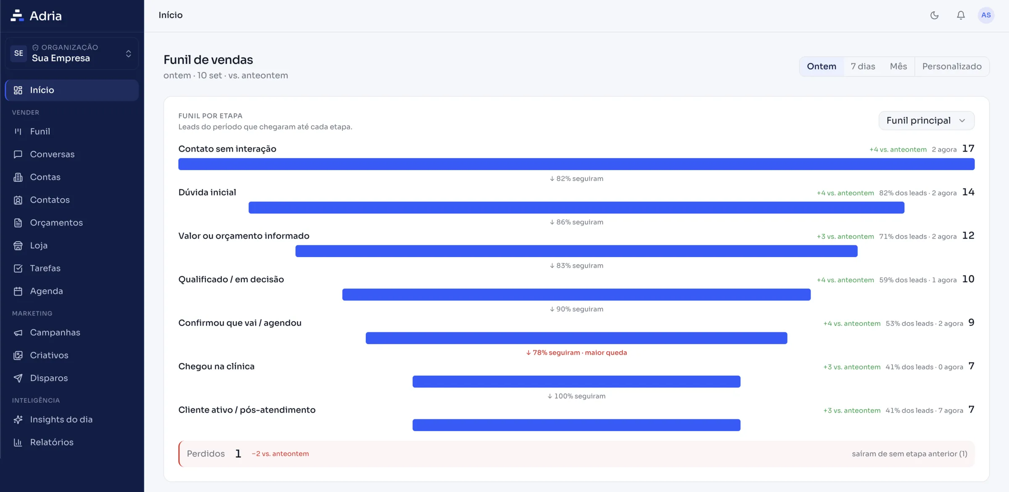Viewport: 1009px width, 492px height.
Task: Switch to the Mês period tab
Action: [x=898, y=66]
